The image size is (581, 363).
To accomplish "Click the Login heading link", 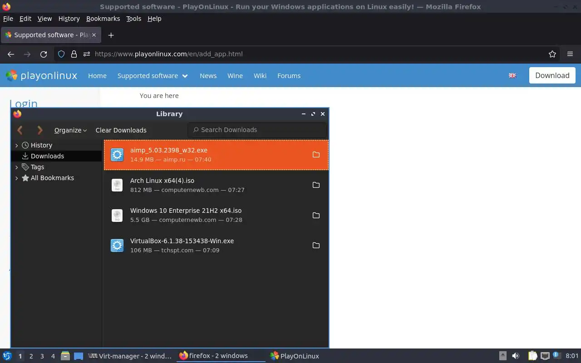I will coord(24,103).
